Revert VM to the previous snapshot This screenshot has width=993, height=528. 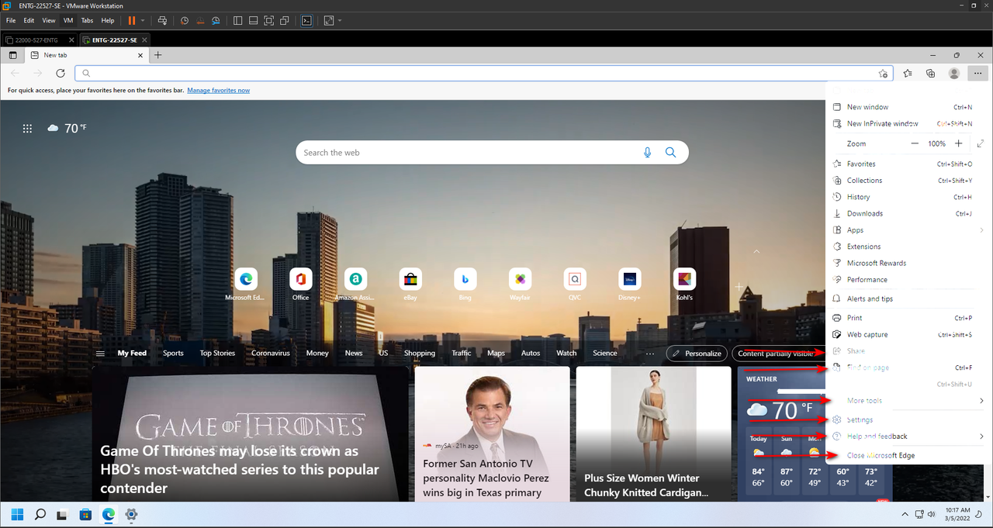coord(200,20)
